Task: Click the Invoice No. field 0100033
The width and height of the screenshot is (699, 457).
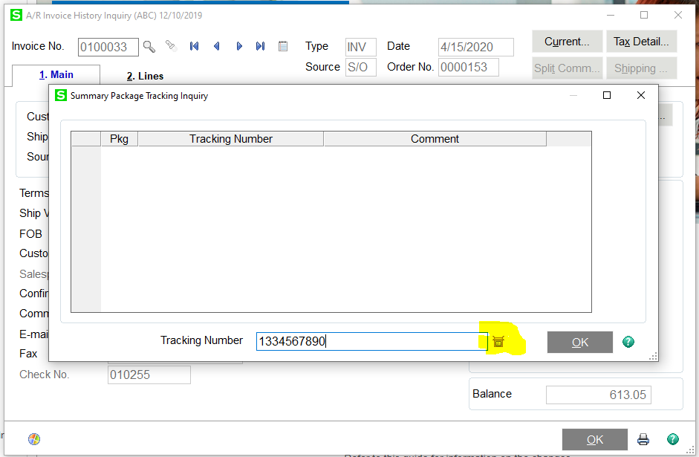Action: [x=108, y=47]
